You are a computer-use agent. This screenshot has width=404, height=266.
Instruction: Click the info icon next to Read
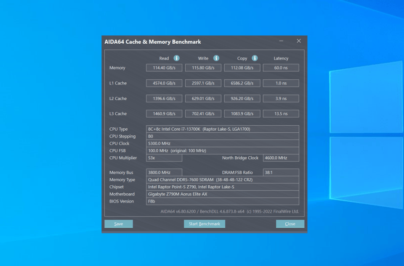click(177, 58)
